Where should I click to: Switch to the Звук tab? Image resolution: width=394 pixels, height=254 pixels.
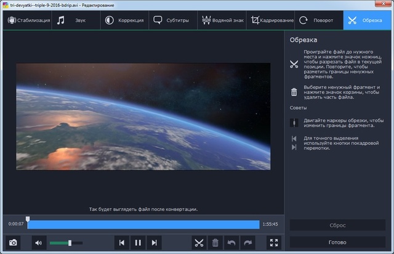[x=71, y=20]
